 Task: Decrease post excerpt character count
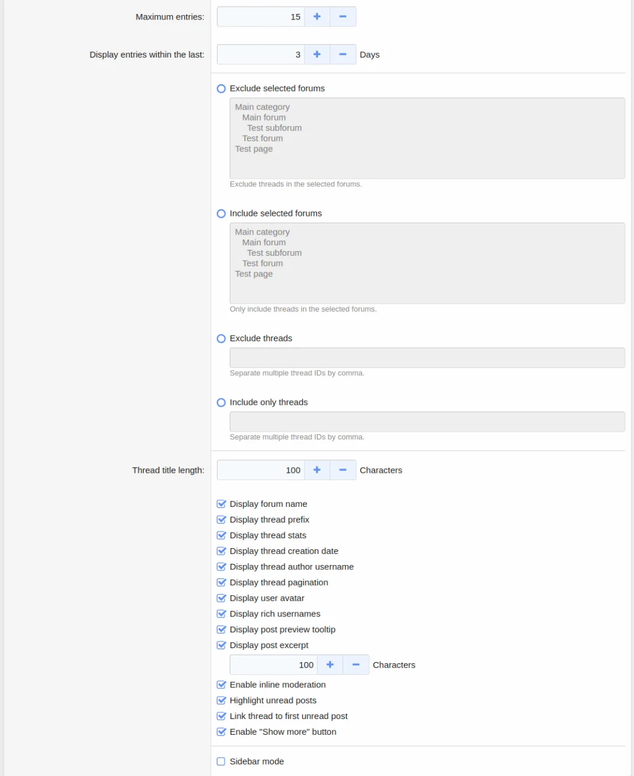click(x=356, y=665)
